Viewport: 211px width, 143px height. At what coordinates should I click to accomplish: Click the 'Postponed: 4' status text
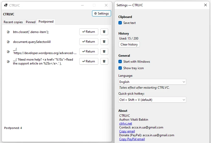pos(13,128)
